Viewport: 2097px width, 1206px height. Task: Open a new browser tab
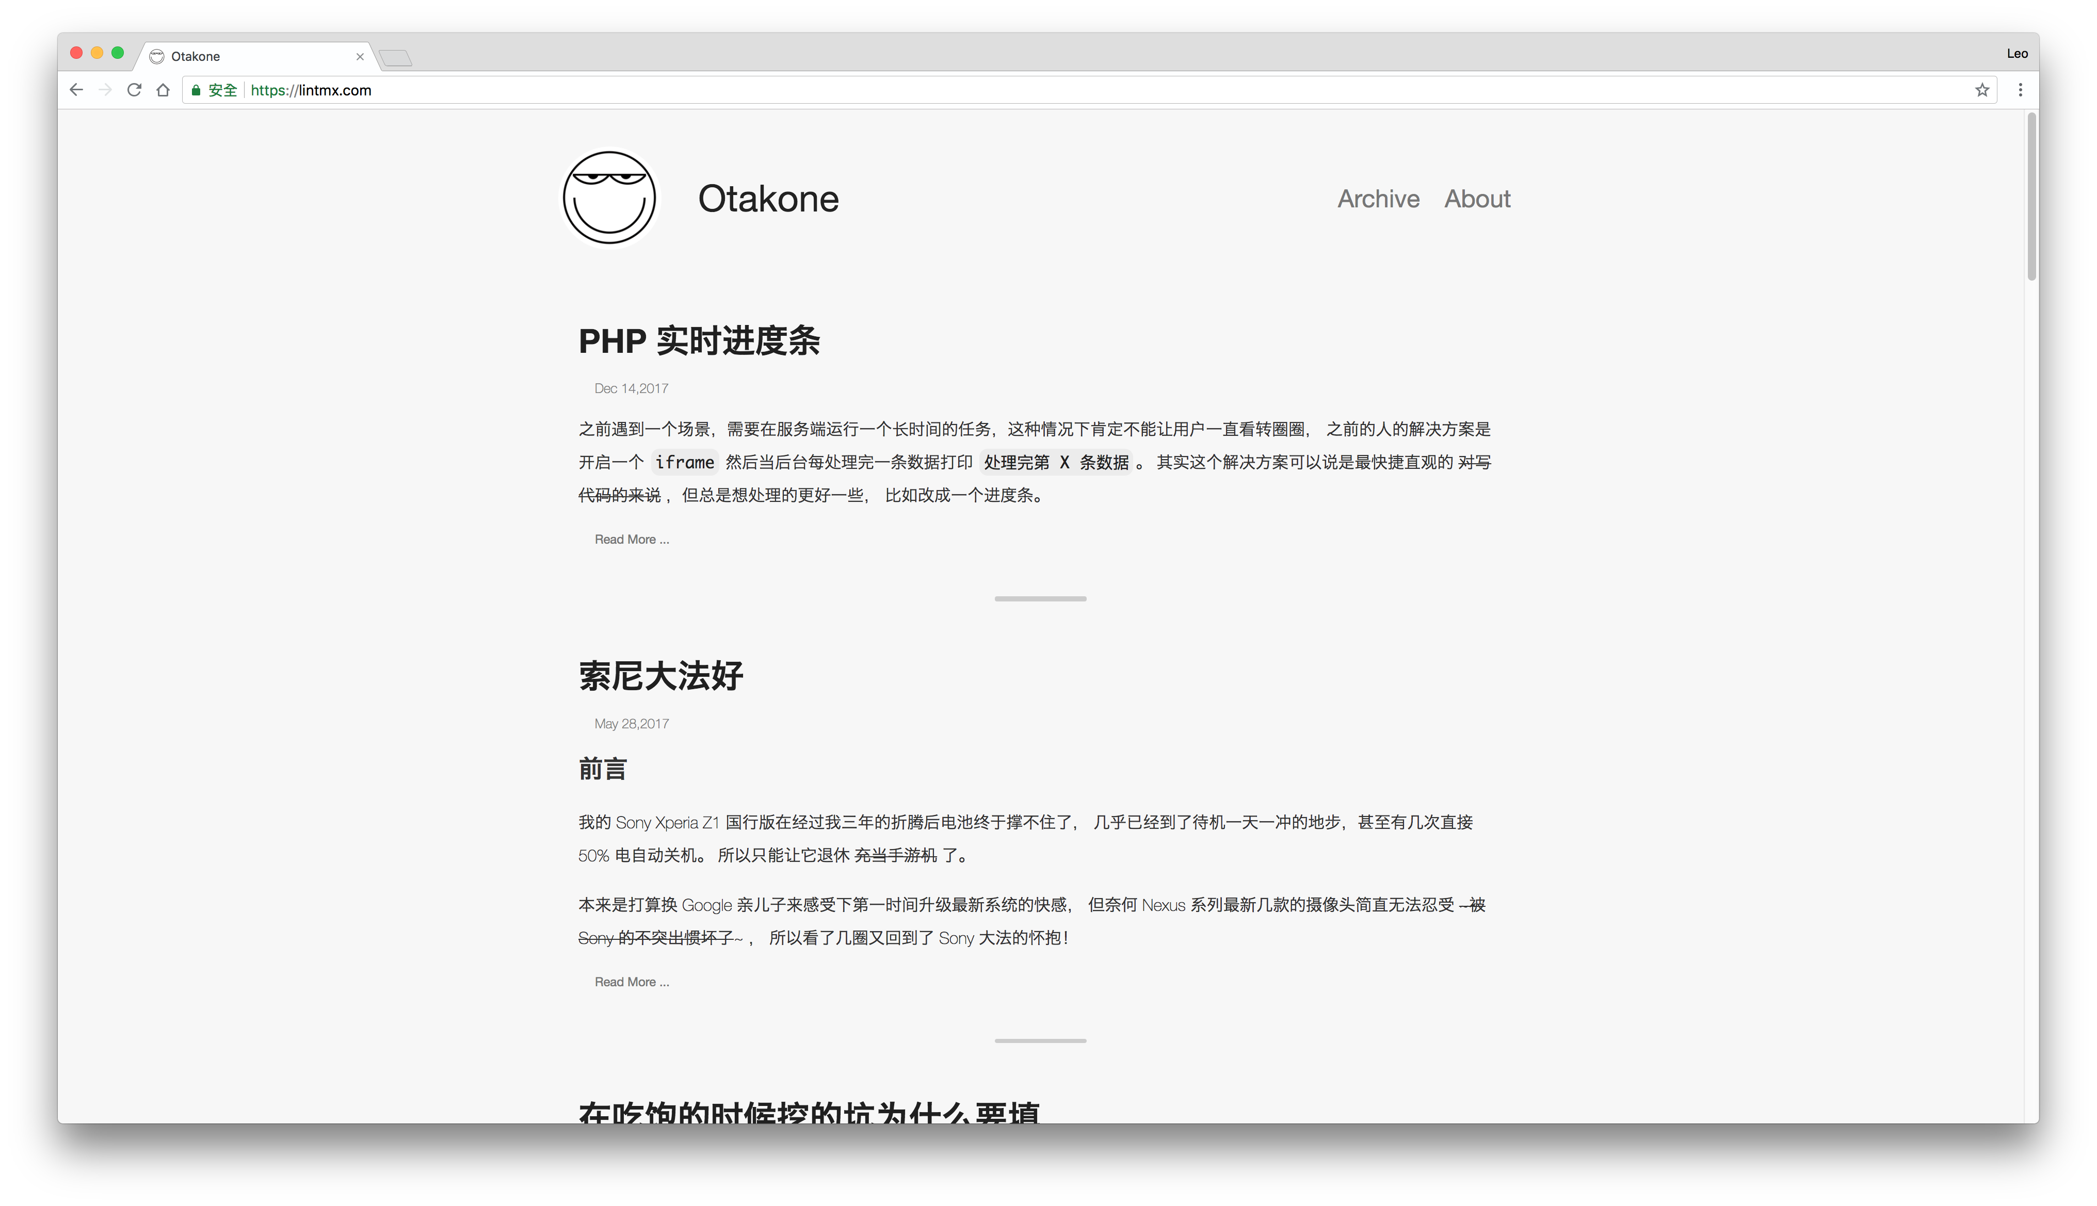pyautogui.click(x=396, y=57)
